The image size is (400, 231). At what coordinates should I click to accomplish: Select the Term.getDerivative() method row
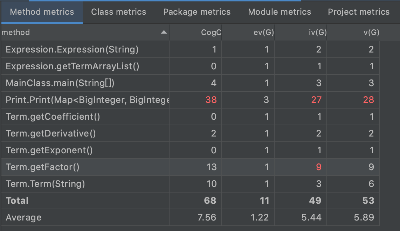[51, 133]
